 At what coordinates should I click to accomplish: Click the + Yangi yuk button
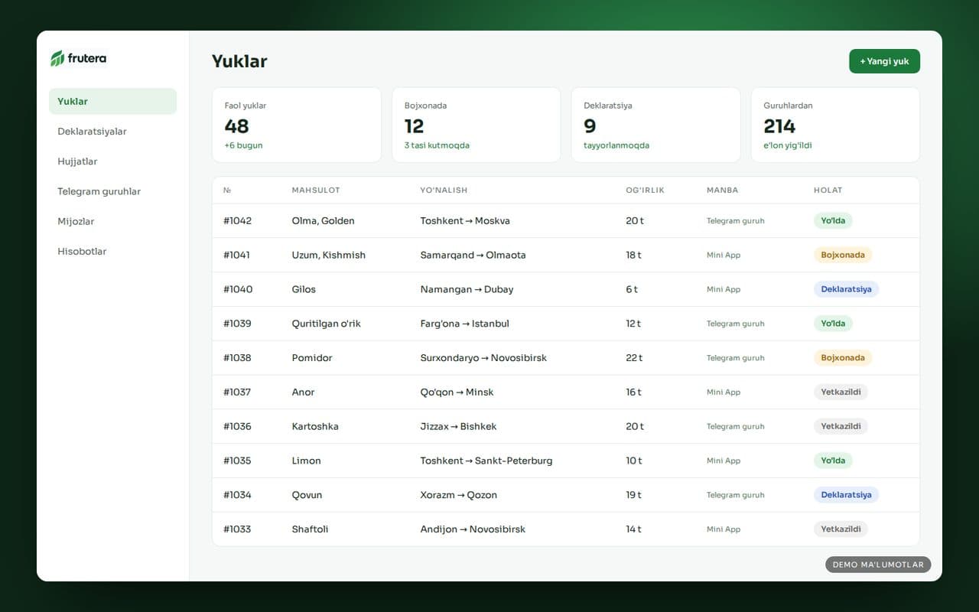click(x=884, y=61)
